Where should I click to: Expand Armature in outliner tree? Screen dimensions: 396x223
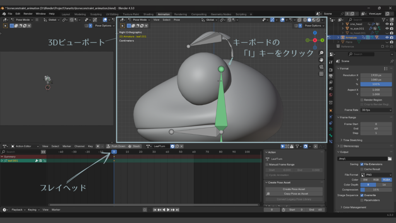pos(338,38)
